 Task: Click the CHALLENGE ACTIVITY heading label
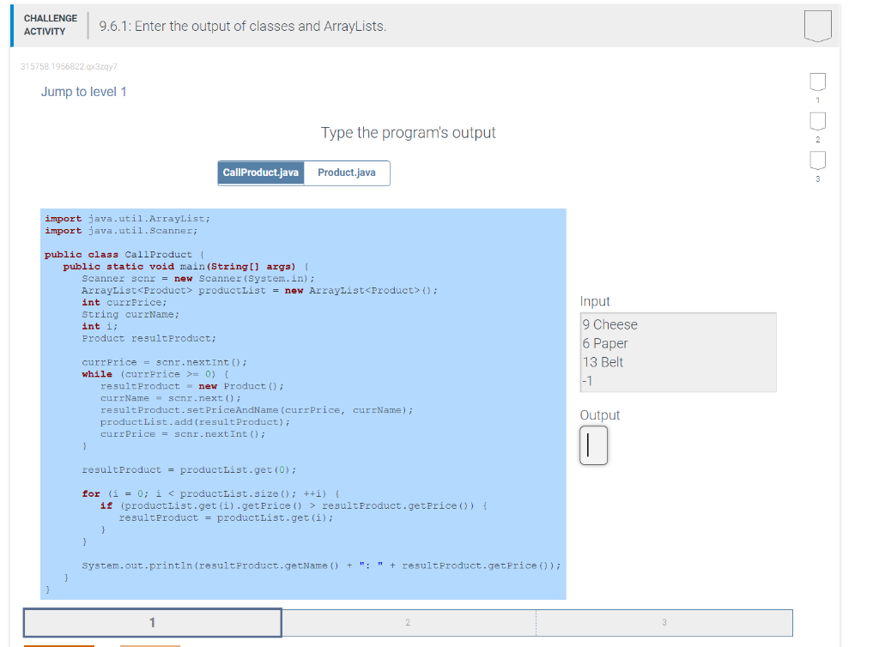50,24
